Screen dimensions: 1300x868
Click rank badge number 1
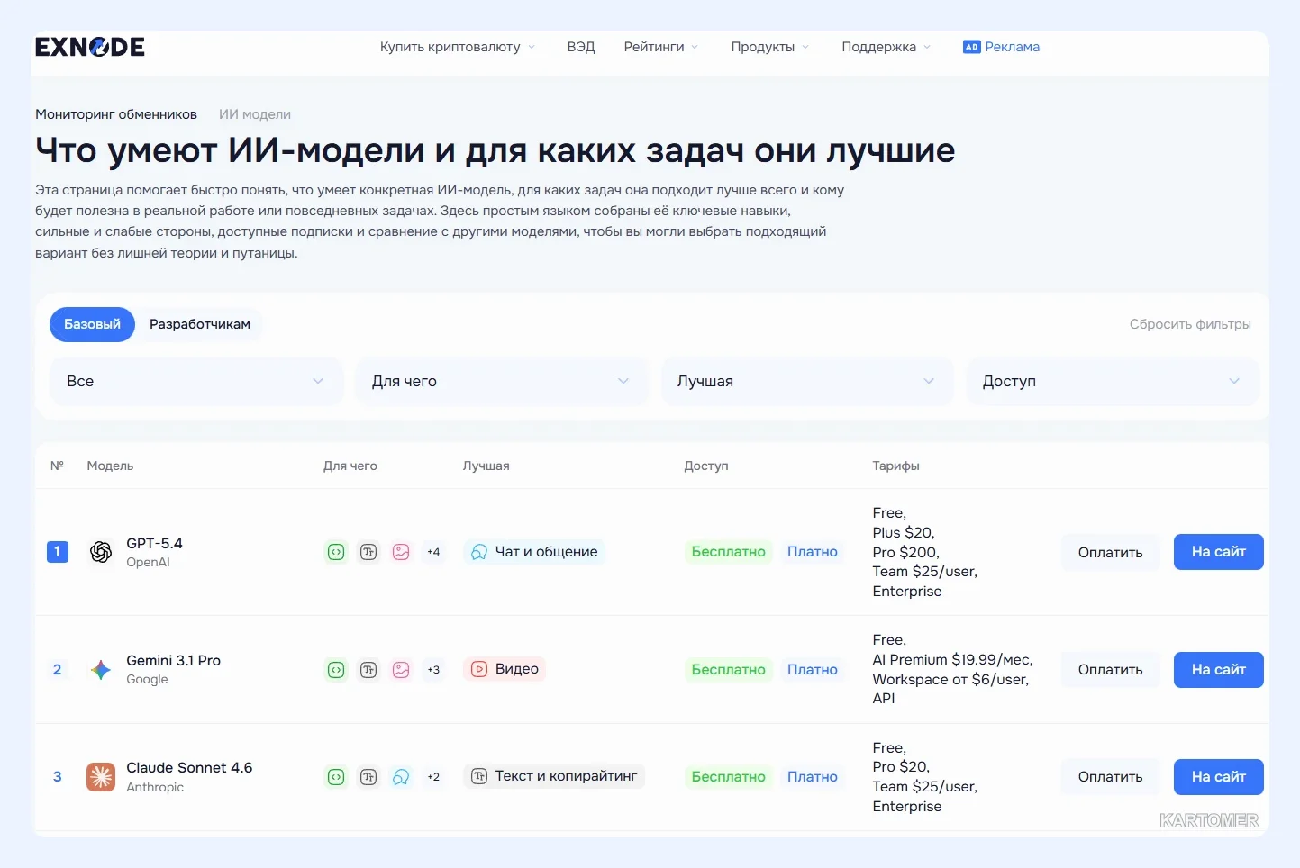57,551
